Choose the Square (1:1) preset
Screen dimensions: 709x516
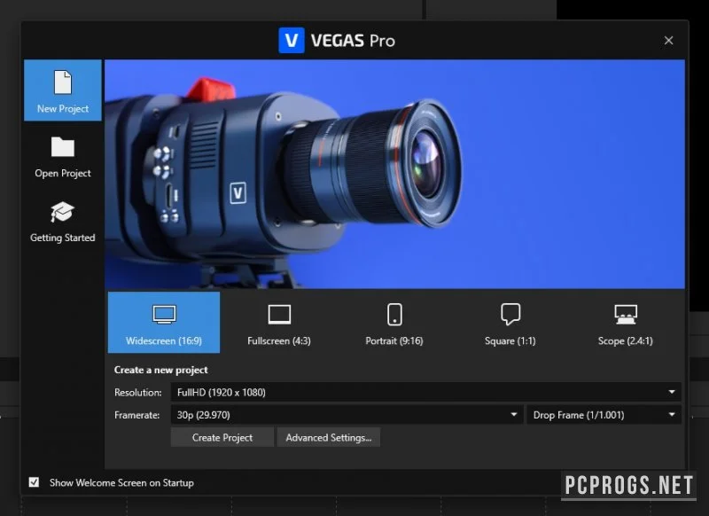pyautogui.click(x=510, y=323)
